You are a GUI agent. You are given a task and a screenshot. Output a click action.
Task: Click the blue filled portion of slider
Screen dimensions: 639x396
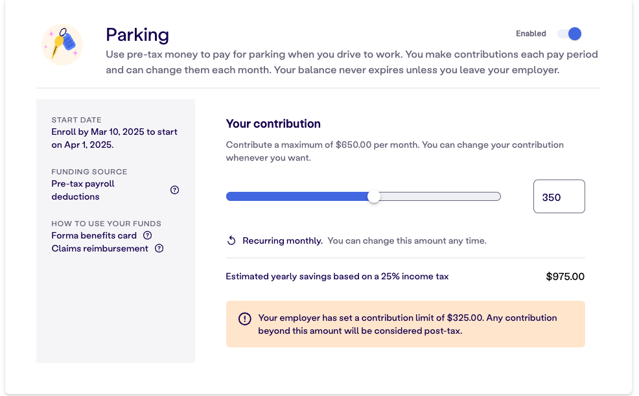pos(297,196)
